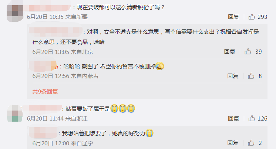Click the laughing-crying emoji after 删掉

[160, 66]
